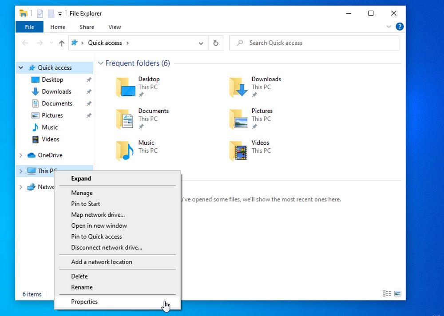Choose Rename in the context menu
The height and width of the screenshot is (316, 444).
pyautogui.click(x=118, y=288)
